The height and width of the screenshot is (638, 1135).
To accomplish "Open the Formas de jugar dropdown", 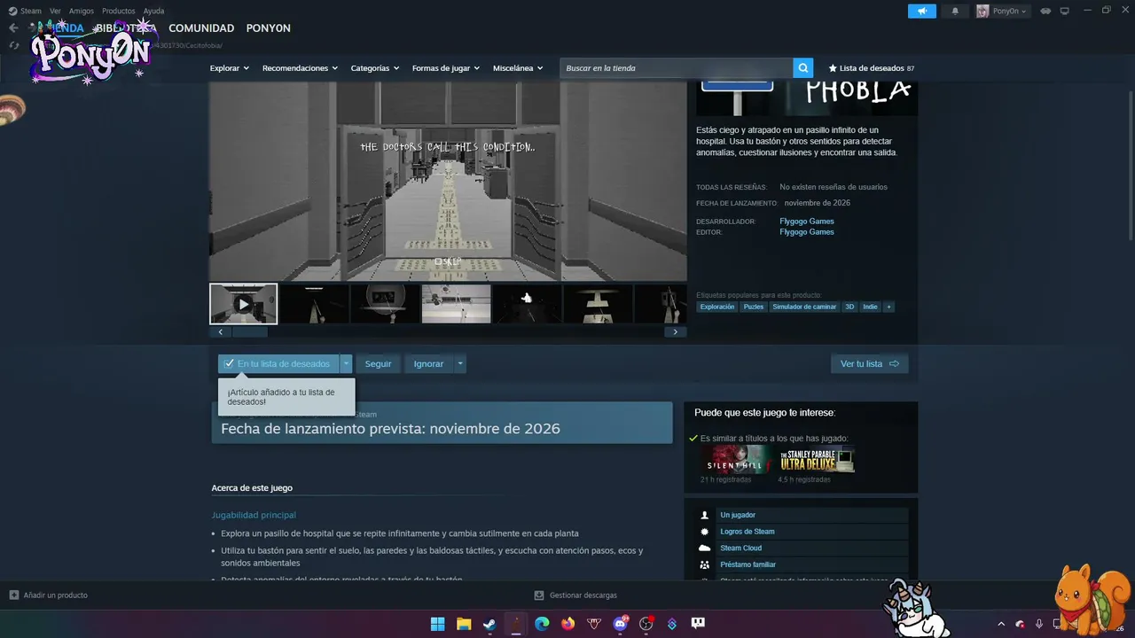I will 446,68.
